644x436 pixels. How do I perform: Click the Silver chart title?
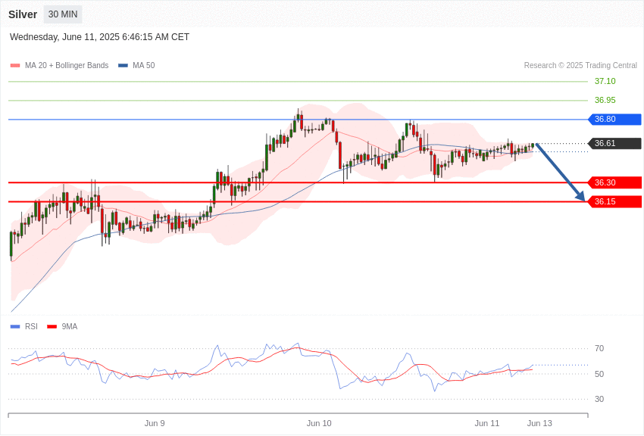[23, 14]
